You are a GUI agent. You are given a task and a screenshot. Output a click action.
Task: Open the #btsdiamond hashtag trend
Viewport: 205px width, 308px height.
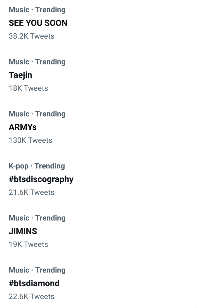(34, 283)
